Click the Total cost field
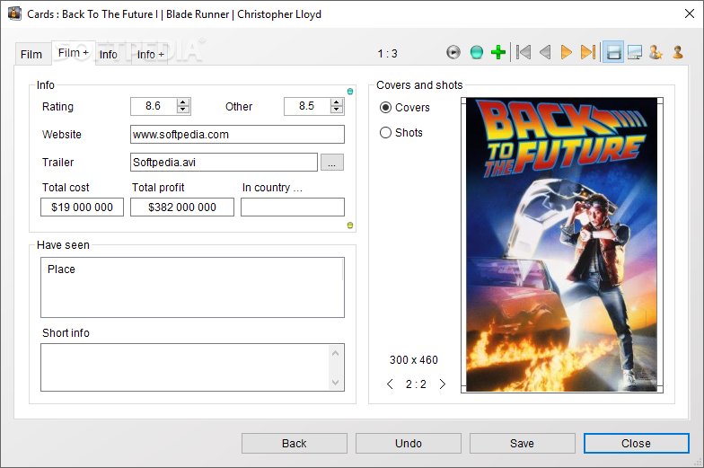 (82, 207)
